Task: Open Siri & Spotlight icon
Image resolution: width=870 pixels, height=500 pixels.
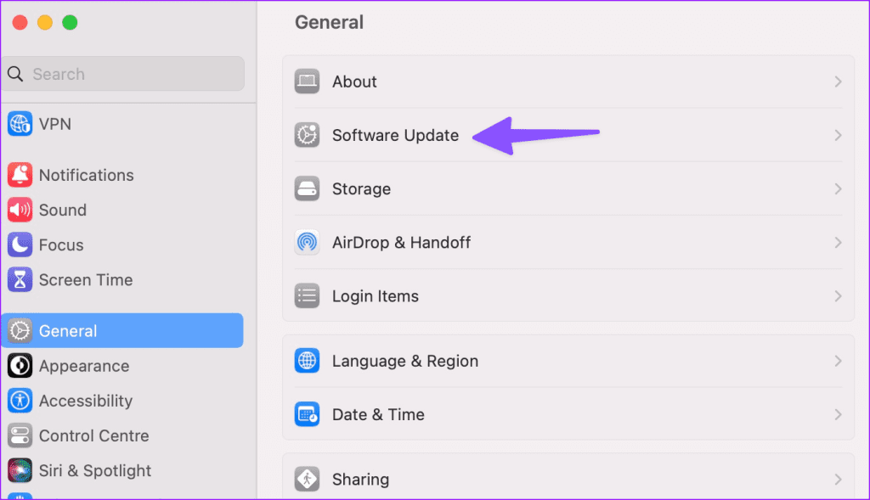Action: pyautogui.click(x=20, y=470)
